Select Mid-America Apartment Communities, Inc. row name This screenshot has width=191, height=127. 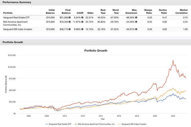pos(15,23)
